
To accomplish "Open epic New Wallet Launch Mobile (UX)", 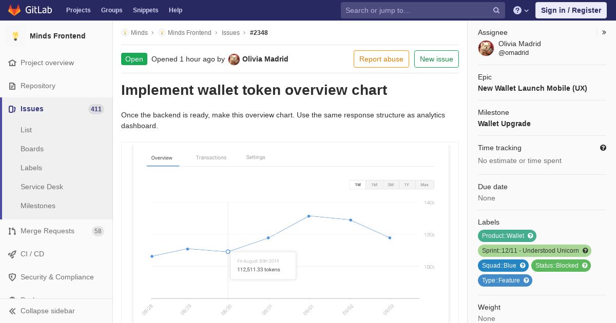I will tap(532, 88).
